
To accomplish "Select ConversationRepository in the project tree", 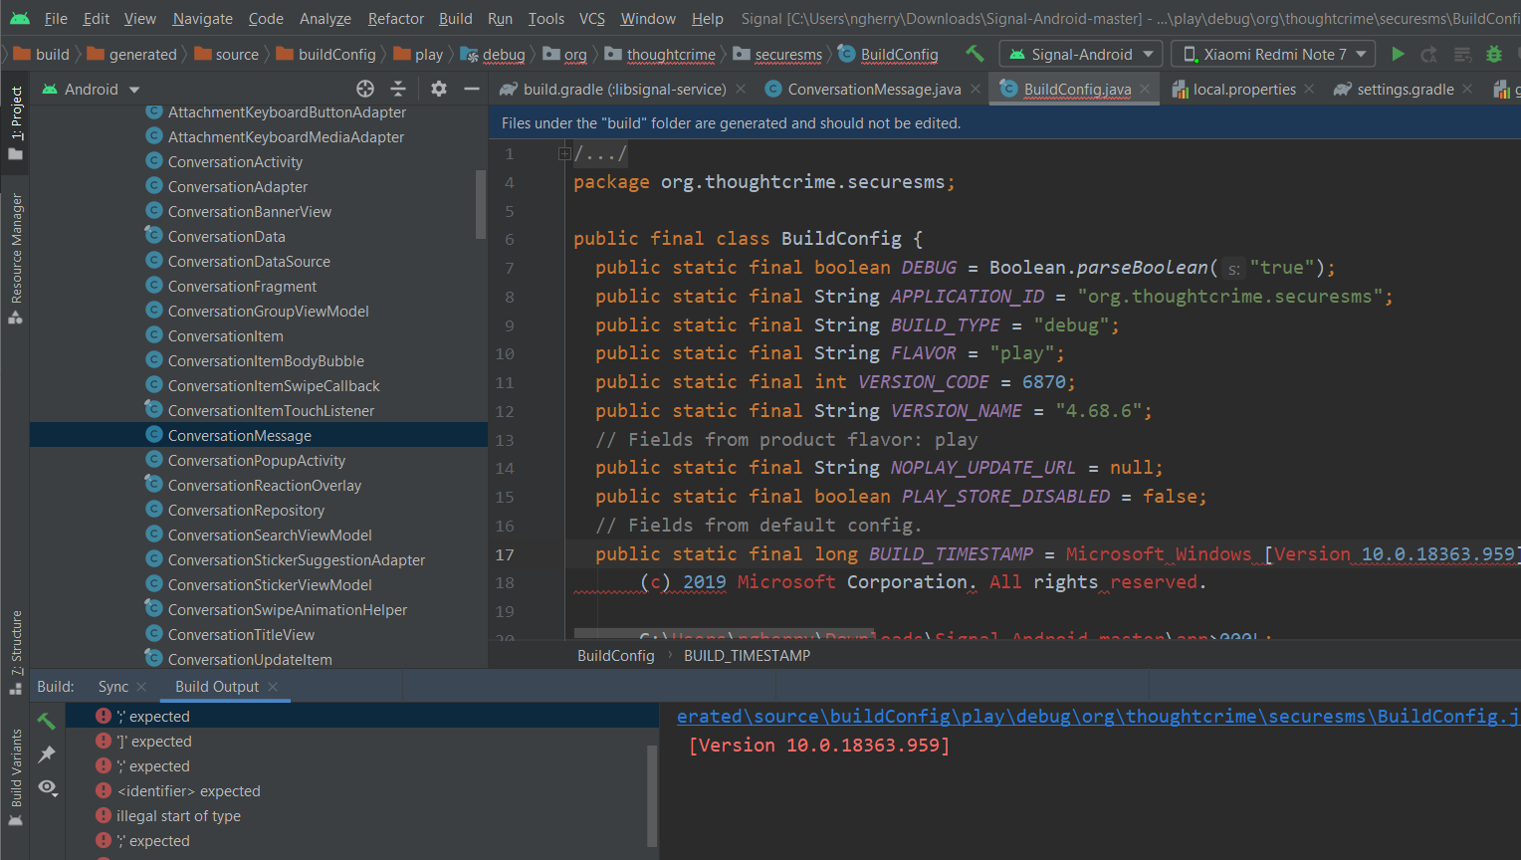I will 246,510.
